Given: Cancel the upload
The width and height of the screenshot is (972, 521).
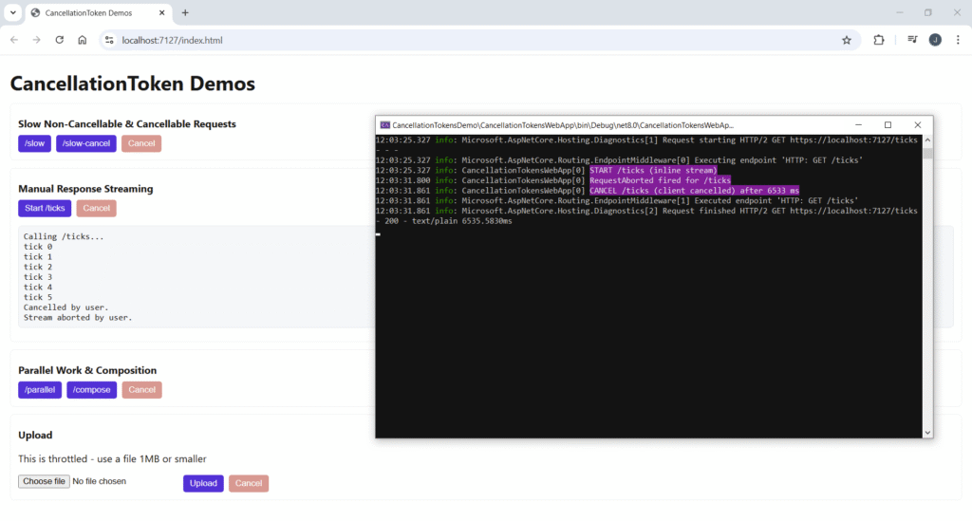Looking at the screenshot, I should click(249, 483).
